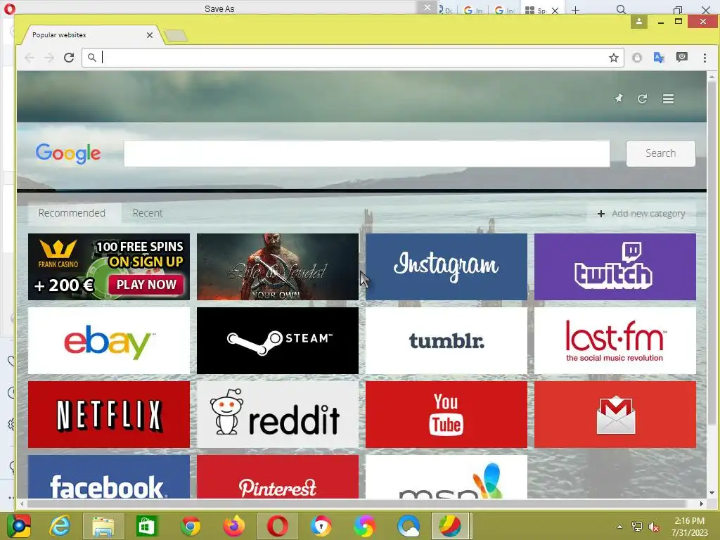
Task: Open the Pinterest tile
Action: pyautogui.click(x=277, y=477)
